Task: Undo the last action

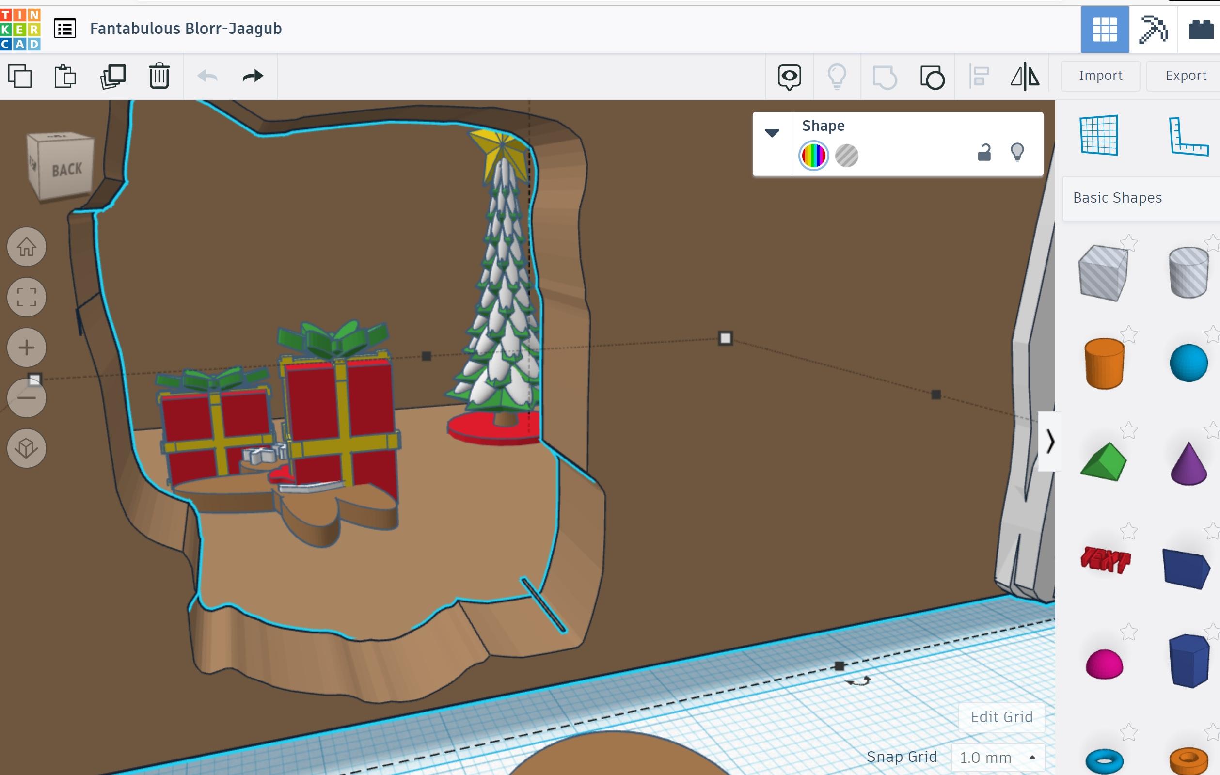Action: 207,76
